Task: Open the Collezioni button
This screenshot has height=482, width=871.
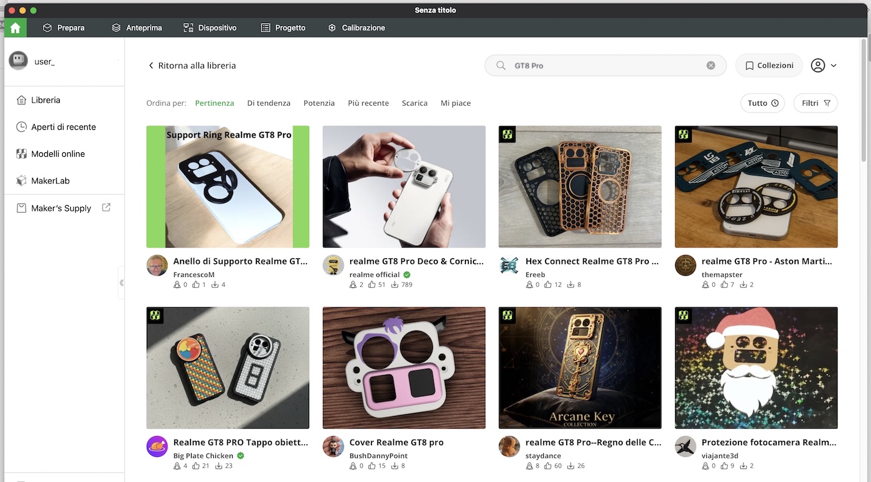Action: (769, 65)
